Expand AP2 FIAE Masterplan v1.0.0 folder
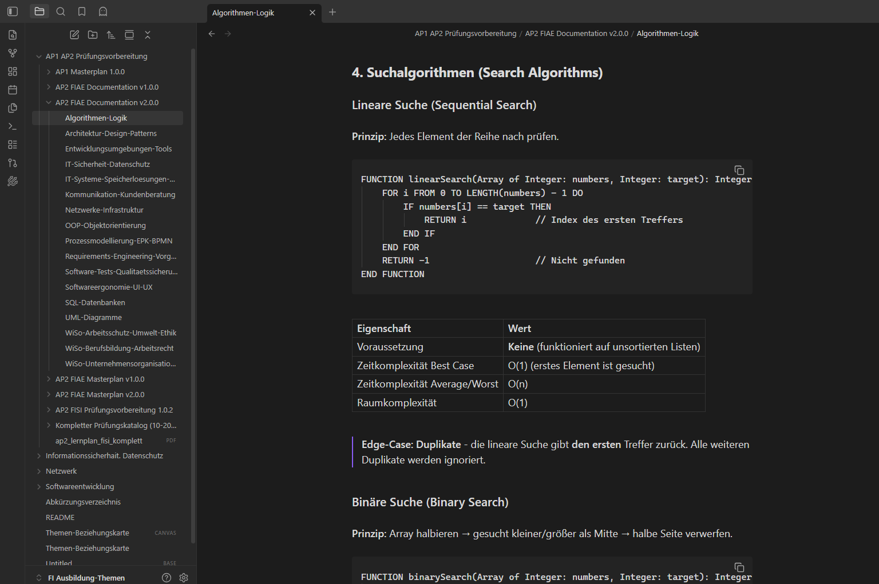The image size is (879, 584). click(x=49, y=379)
